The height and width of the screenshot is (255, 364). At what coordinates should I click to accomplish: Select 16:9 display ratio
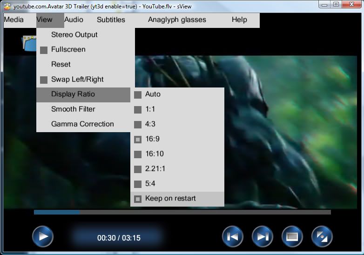coord(177,139)
